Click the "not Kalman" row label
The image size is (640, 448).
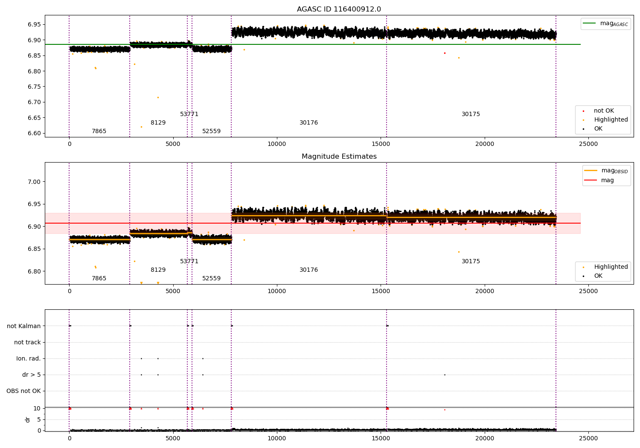pos(24,326)
